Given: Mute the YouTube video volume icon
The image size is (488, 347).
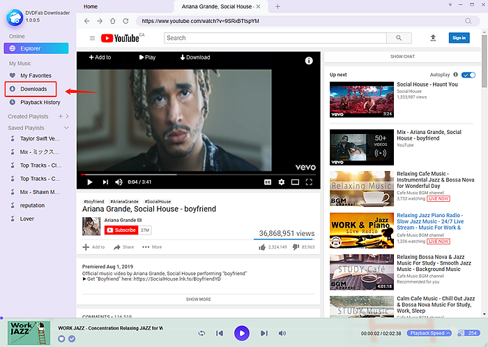Looking at the screenshot, I should pos(119,182).
